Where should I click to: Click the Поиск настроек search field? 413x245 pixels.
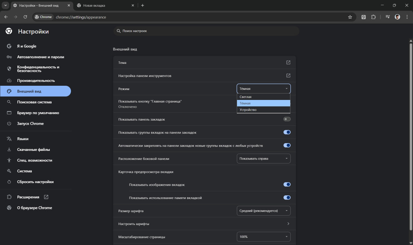pyautogui.click(x=206, y=31)
